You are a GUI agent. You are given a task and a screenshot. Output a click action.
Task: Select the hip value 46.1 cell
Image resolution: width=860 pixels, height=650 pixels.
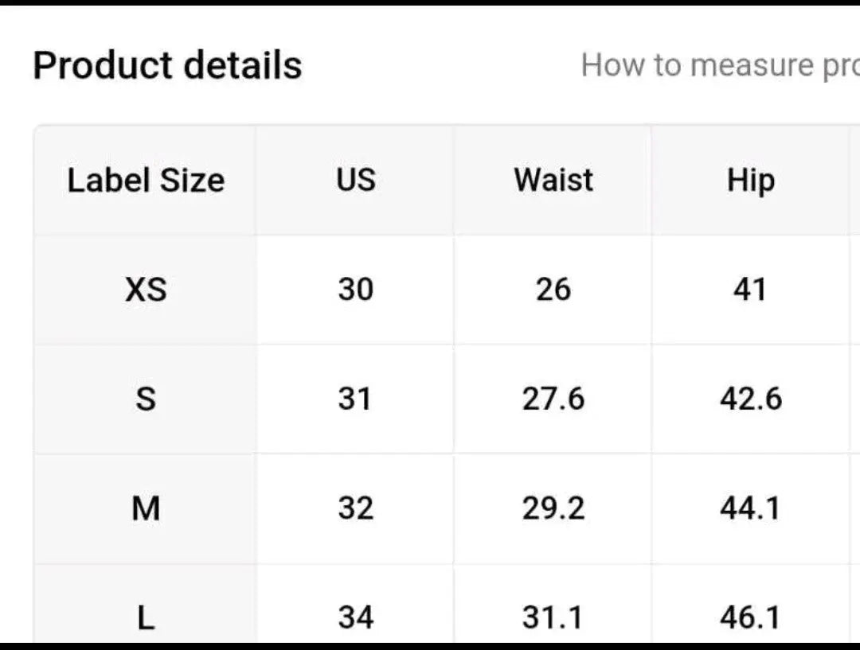coord(750,617)
